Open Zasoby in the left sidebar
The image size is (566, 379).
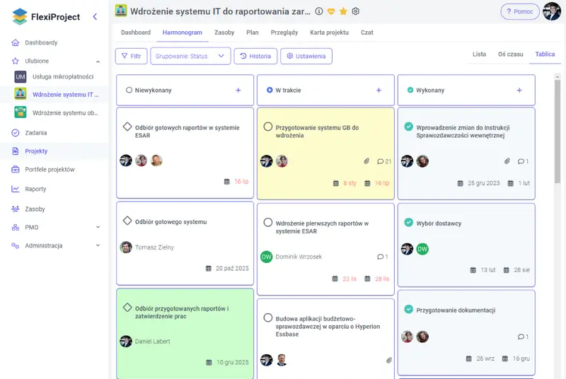tap(35, 209)
